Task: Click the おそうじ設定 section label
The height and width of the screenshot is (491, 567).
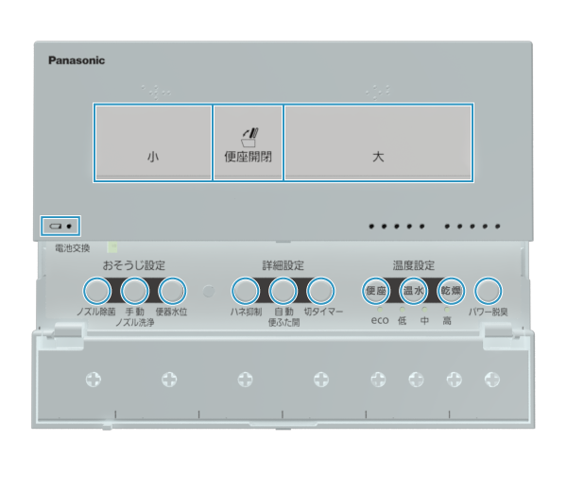Action: tap(134, 265)
